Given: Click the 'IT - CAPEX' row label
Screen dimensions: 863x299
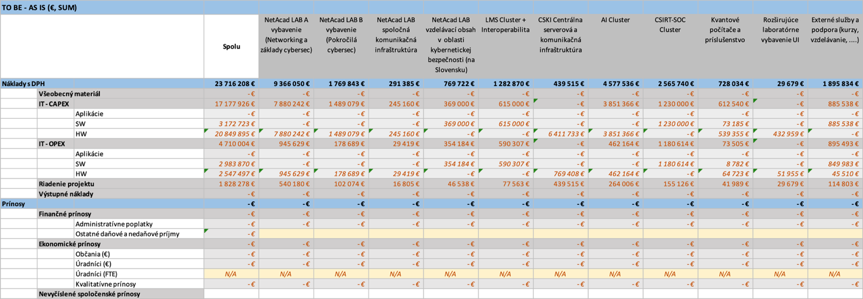Looking at the screenshot, I should tap(54, 104).
